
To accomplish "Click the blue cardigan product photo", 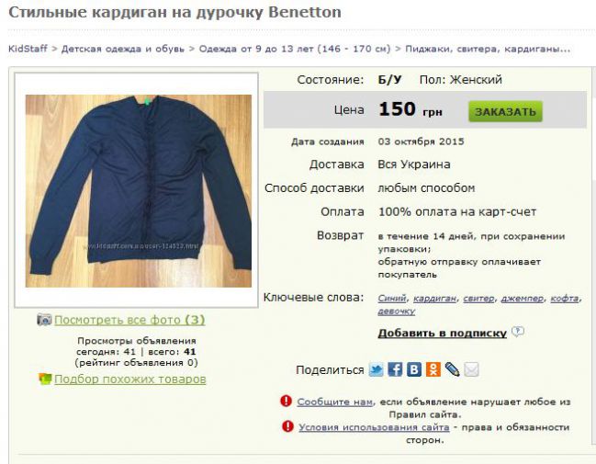I will tap(139, 191).
